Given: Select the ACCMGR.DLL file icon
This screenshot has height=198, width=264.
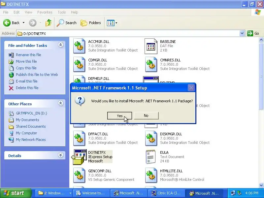Looking at the screenshot, I should [x=79, y=46].
